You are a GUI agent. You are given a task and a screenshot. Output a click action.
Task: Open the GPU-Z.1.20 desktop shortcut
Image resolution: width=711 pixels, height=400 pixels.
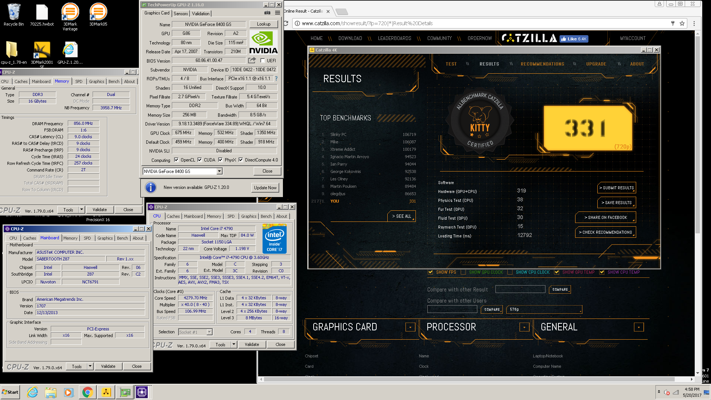click(70, 53)
